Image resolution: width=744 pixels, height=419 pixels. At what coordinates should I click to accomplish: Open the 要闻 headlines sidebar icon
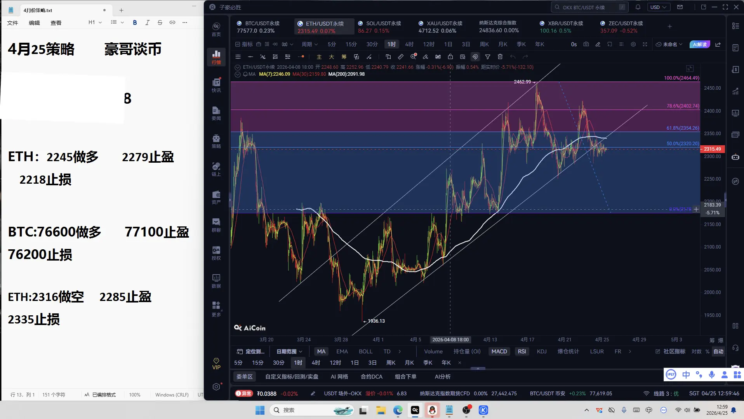click(216, 113)
